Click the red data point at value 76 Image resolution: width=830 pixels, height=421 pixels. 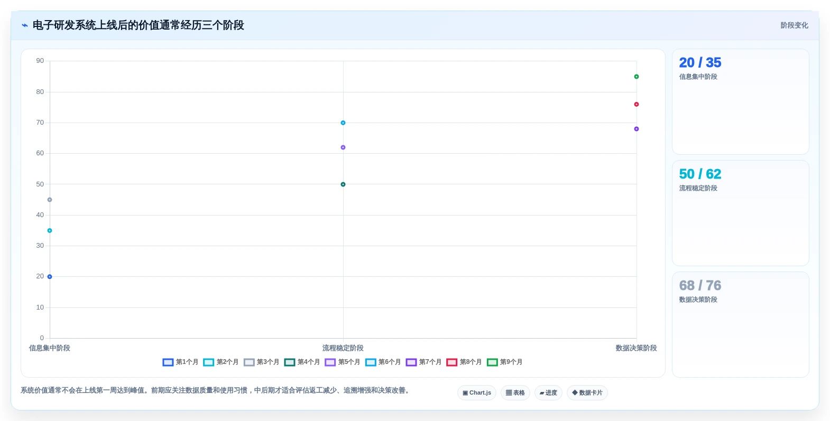click(637, 105)
